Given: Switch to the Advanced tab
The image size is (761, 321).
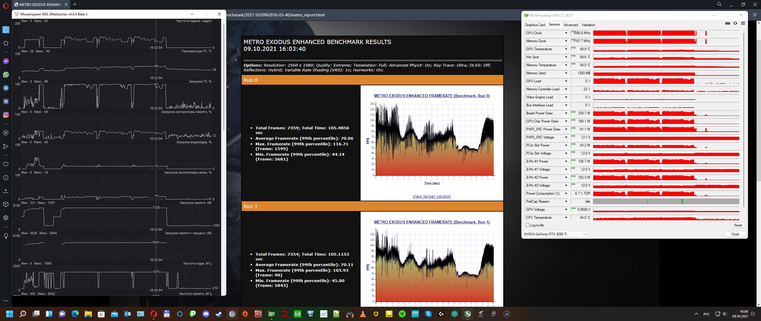Looking at the screenshot, I should point(570,25).
